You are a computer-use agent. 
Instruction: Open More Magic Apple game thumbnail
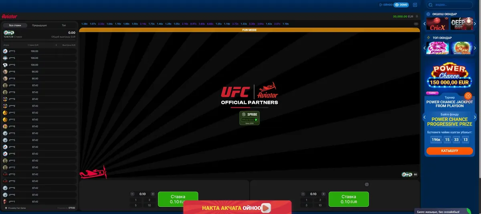(461, 48)
